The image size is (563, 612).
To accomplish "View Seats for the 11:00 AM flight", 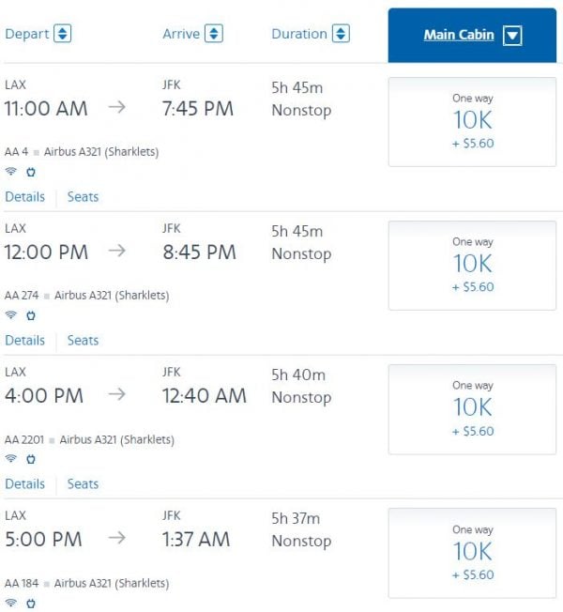I will click(x=83, y=197).
